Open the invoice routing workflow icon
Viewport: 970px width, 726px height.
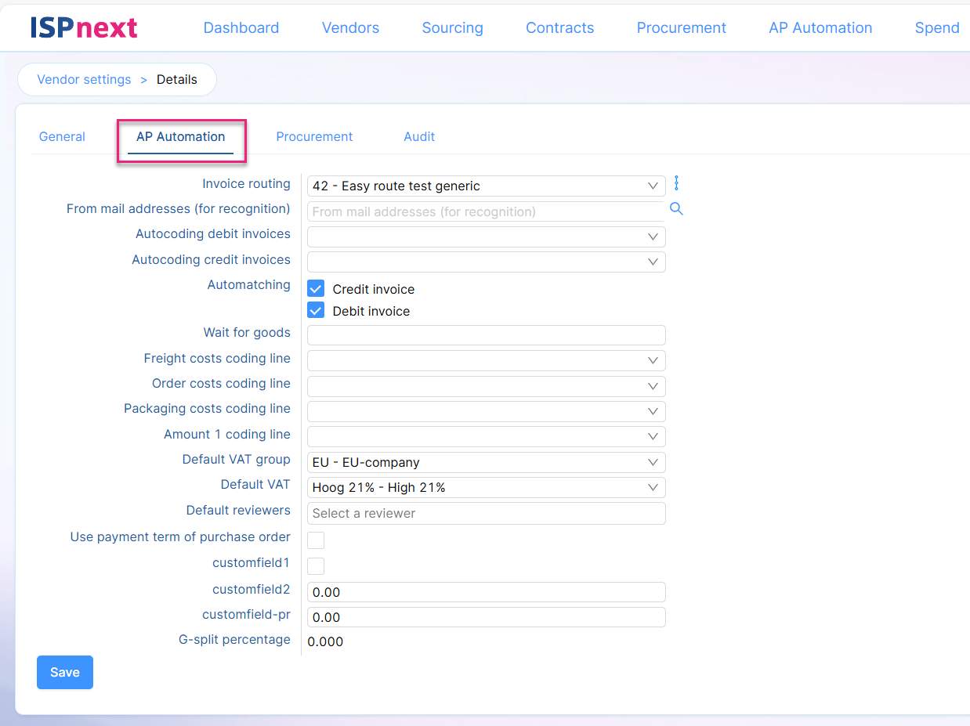677,183
